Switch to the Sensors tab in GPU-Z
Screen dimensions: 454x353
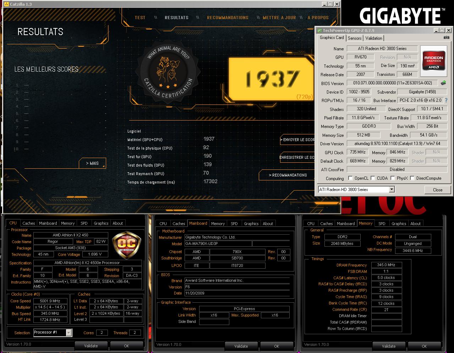pos(355,38)
